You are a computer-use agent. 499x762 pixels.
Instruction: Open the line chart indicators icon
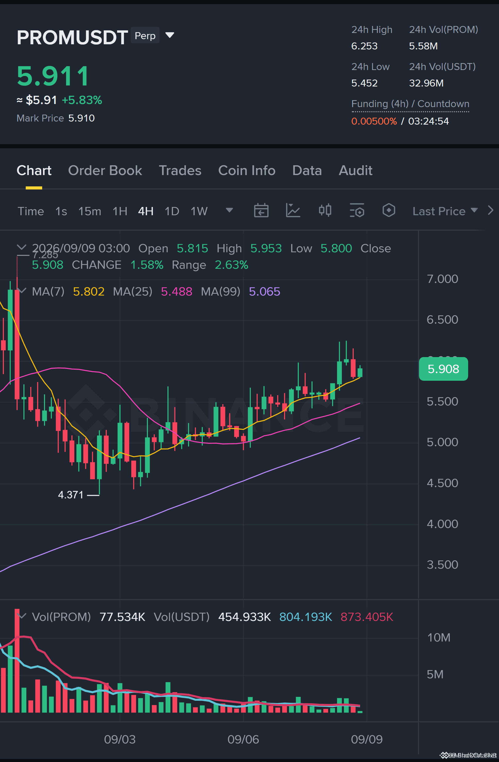coord(293,211)
